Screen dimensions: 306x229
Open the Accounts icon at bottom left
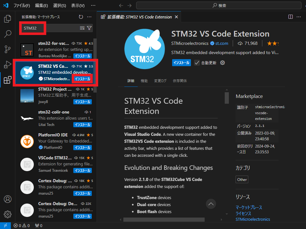7,199
